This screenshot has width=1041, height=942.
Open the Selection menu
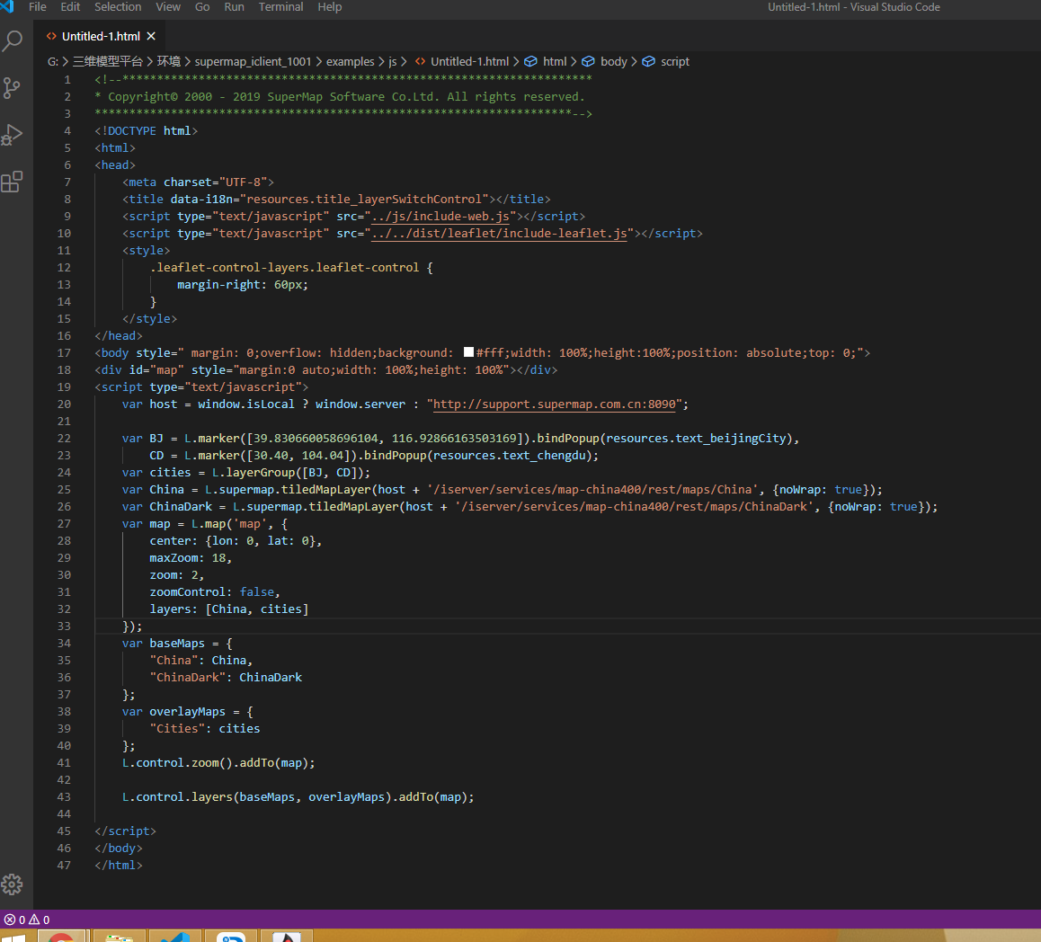coord(118,6)
